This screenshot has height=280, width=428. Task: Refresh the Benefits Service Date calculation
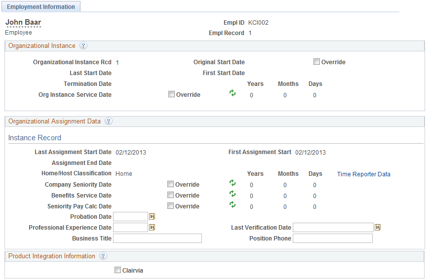click(233, 194)
